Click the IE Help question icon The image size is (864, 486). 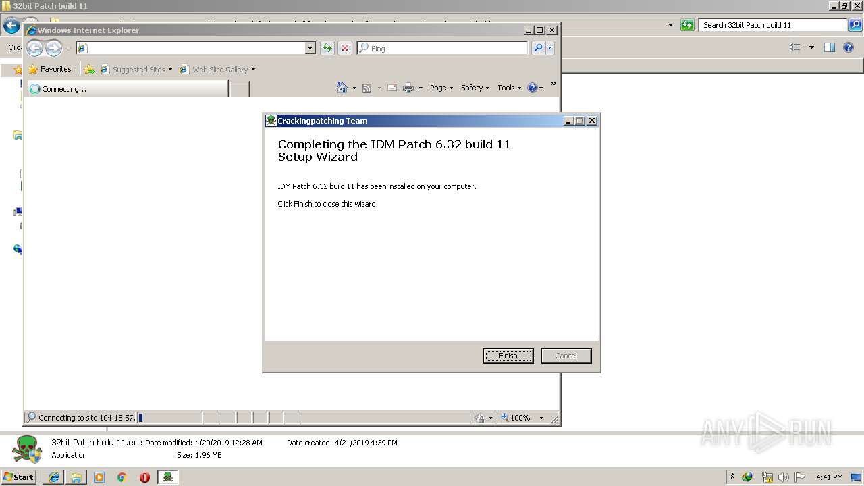(533, 88)
